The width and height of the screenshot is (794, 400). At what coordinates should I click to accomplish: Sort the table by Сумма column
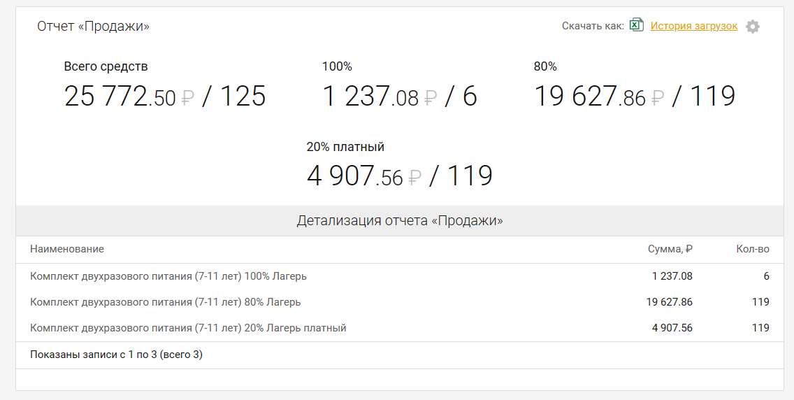670,249
